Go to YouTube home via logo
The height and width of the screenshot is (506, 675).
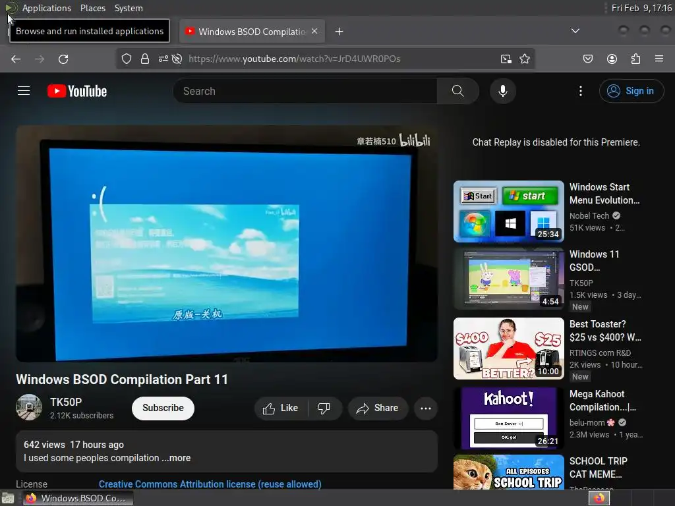pyautogui.click(x=77, y=91)
